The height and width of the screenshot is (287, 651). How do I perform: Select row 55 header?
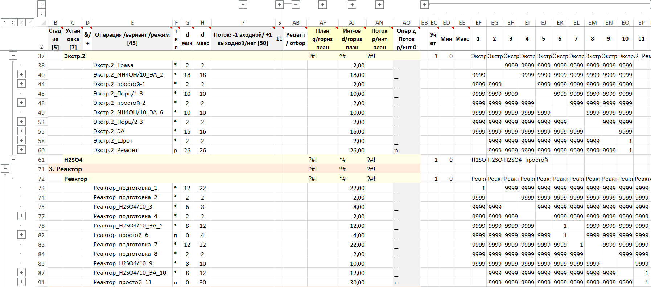[x=41, y=131]
